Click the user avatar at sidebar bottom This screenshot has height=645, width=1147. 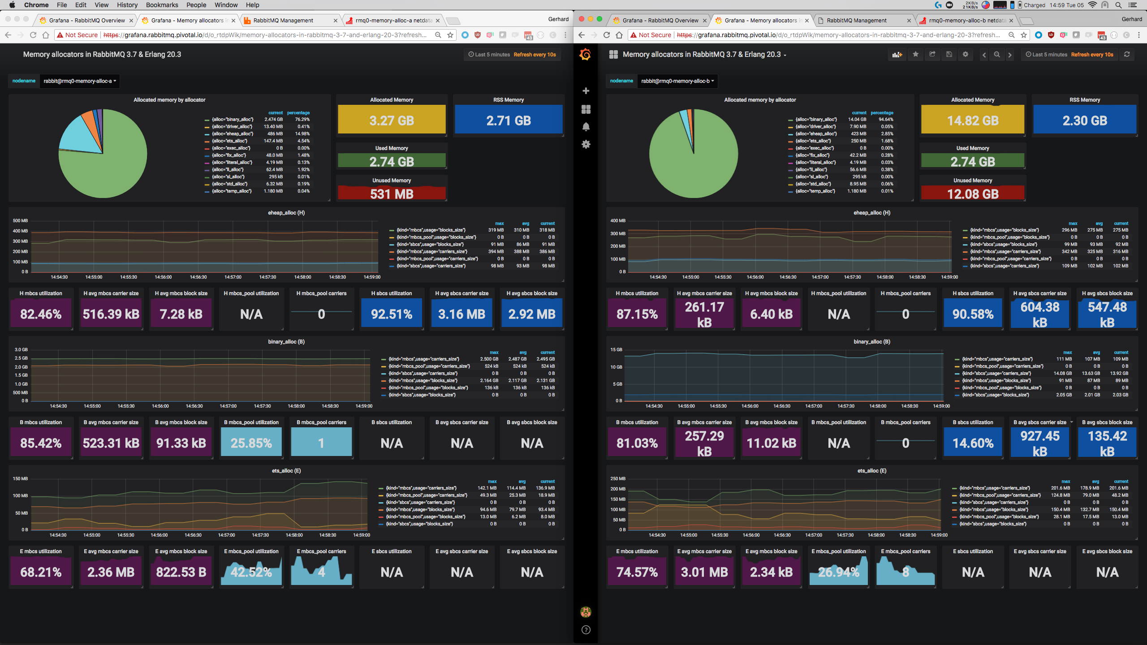586,612
